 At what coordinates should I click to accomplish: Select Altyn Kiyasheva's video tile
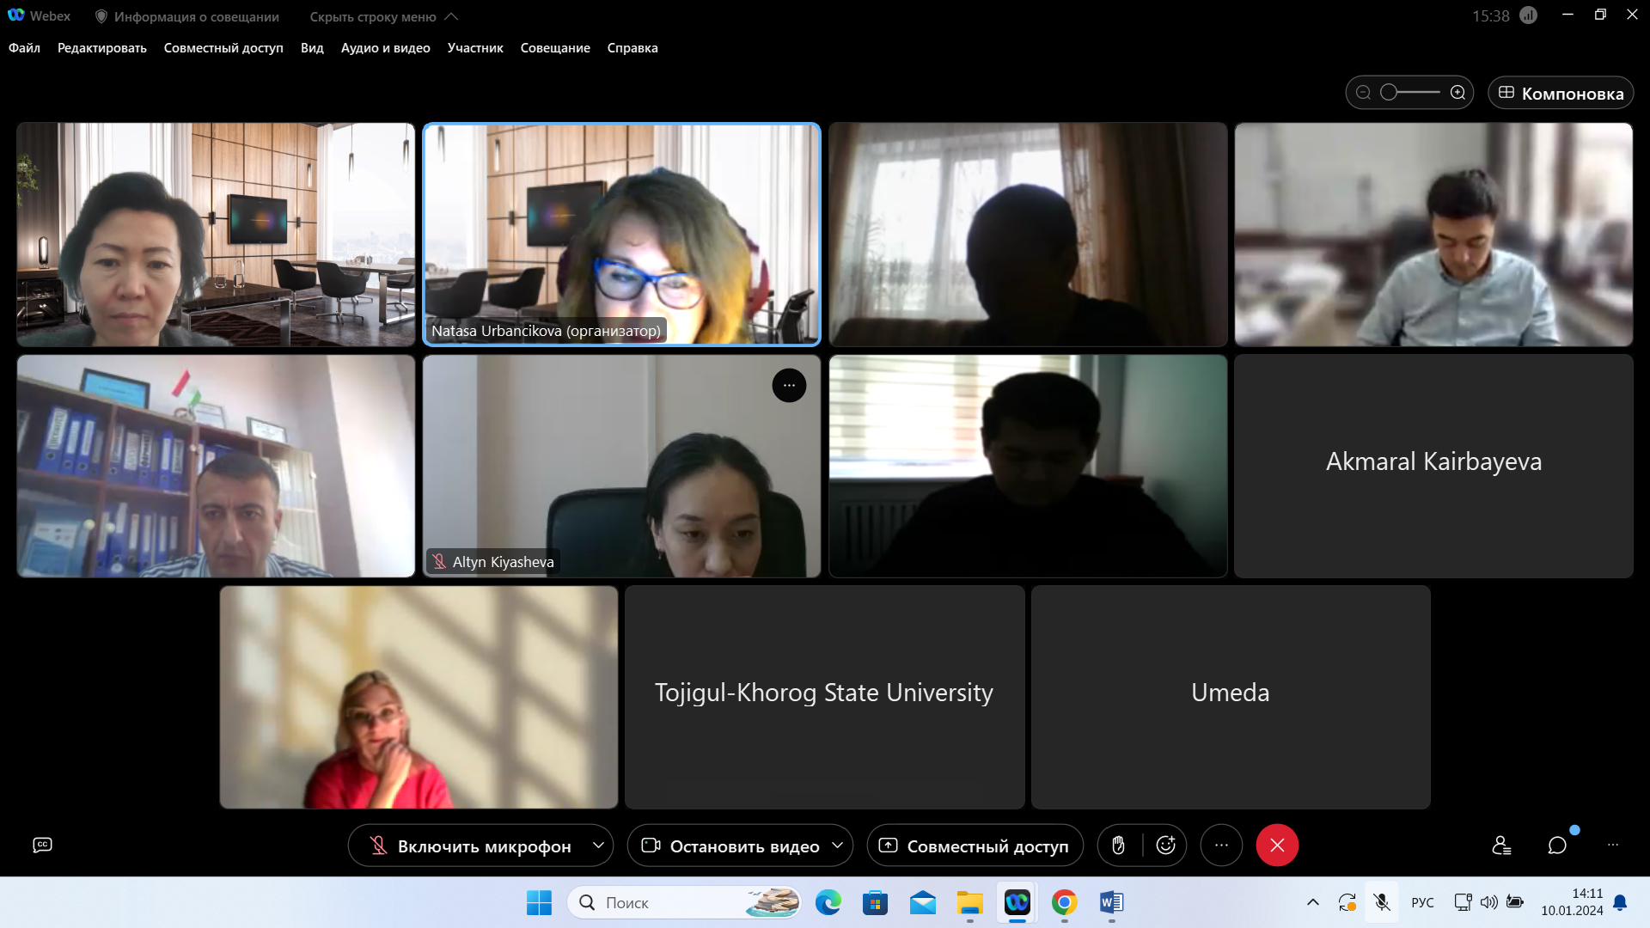[621, 466]
